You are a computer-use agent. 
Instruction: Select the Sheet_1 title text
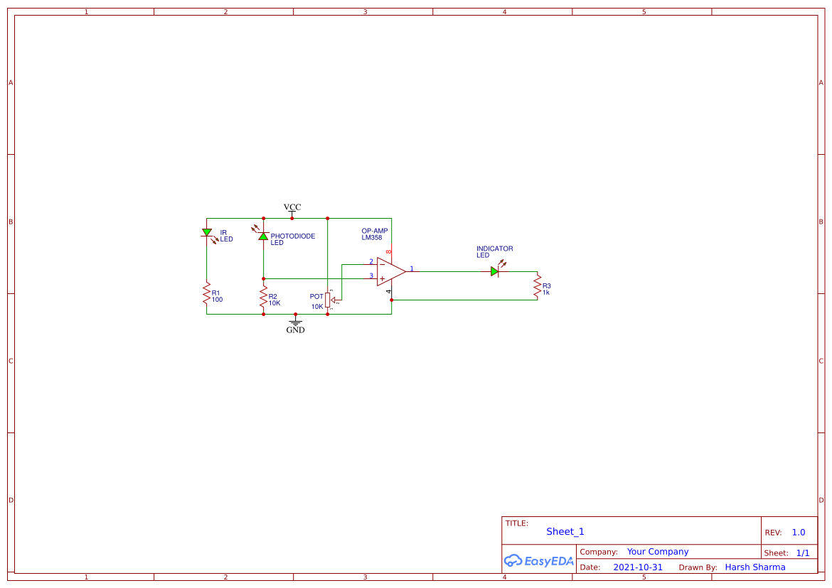pos(565,532)
